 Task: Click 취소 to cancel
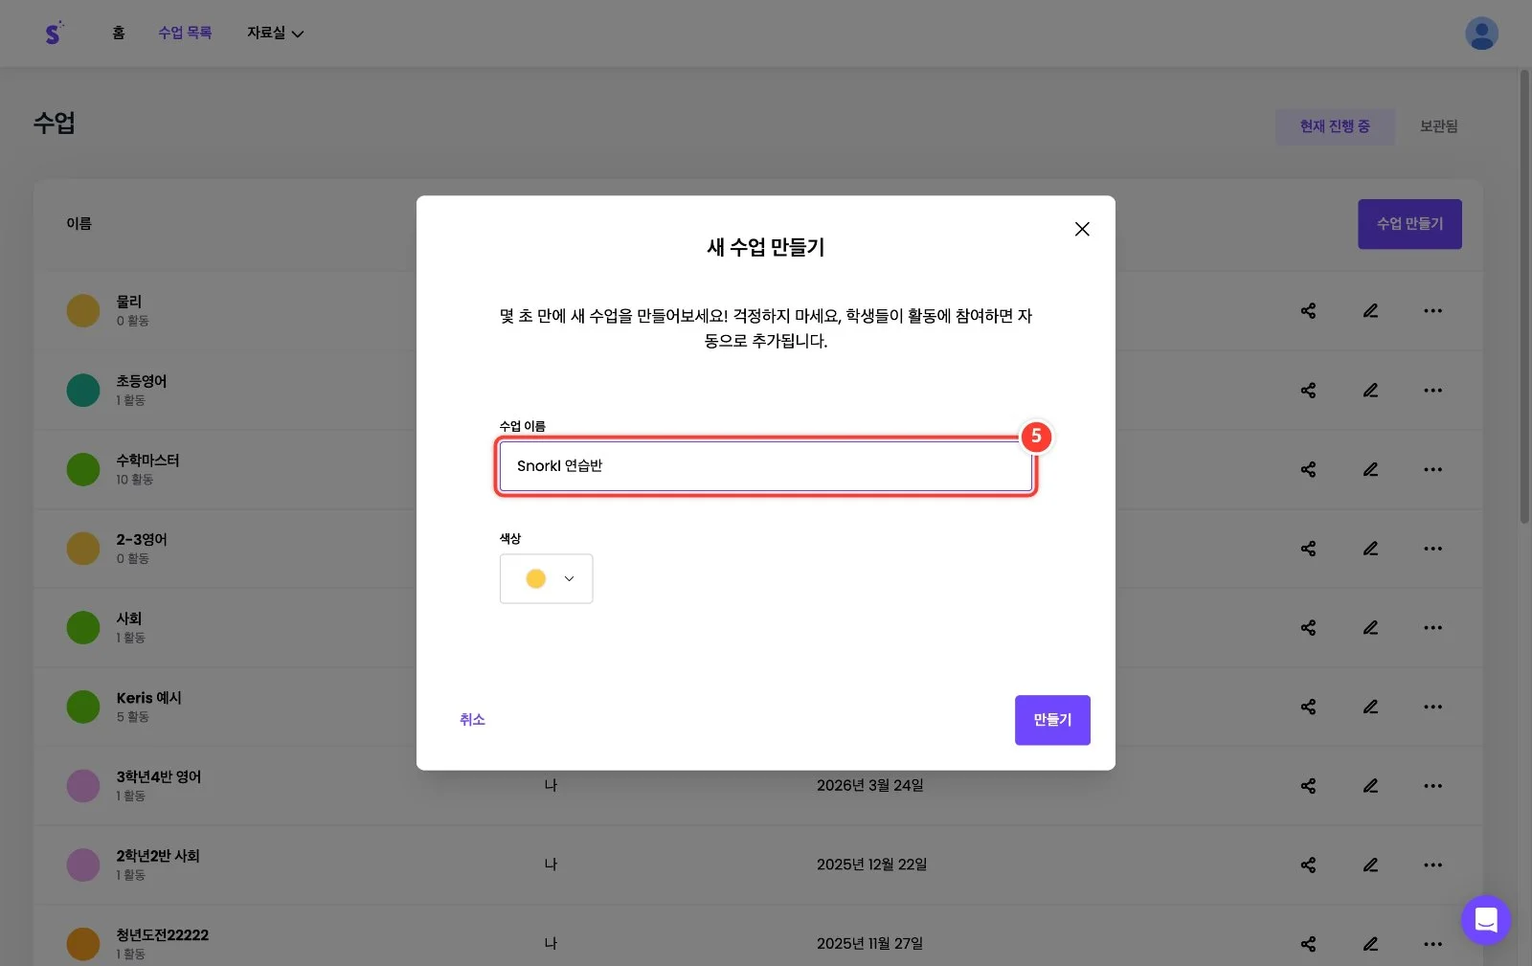click(472, 720)
